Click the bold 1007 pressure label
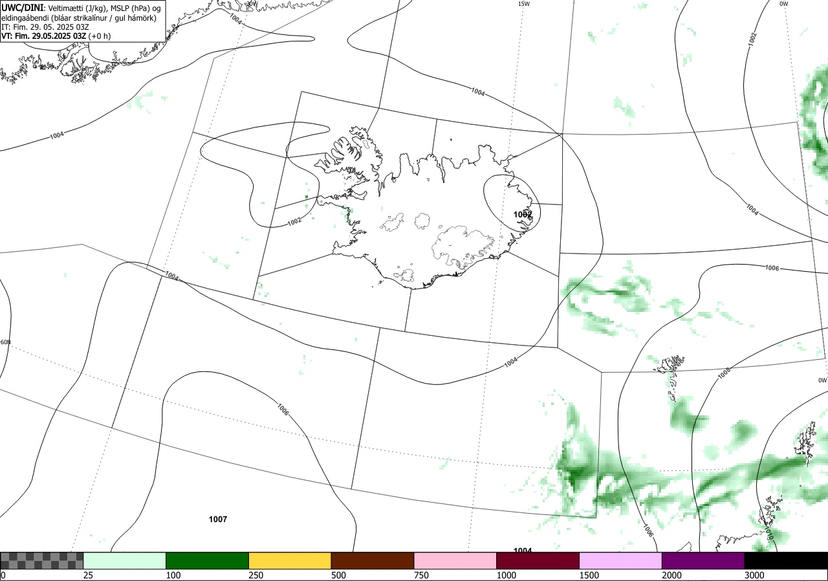Screen dimensions: 828x581 click(218, 520)
